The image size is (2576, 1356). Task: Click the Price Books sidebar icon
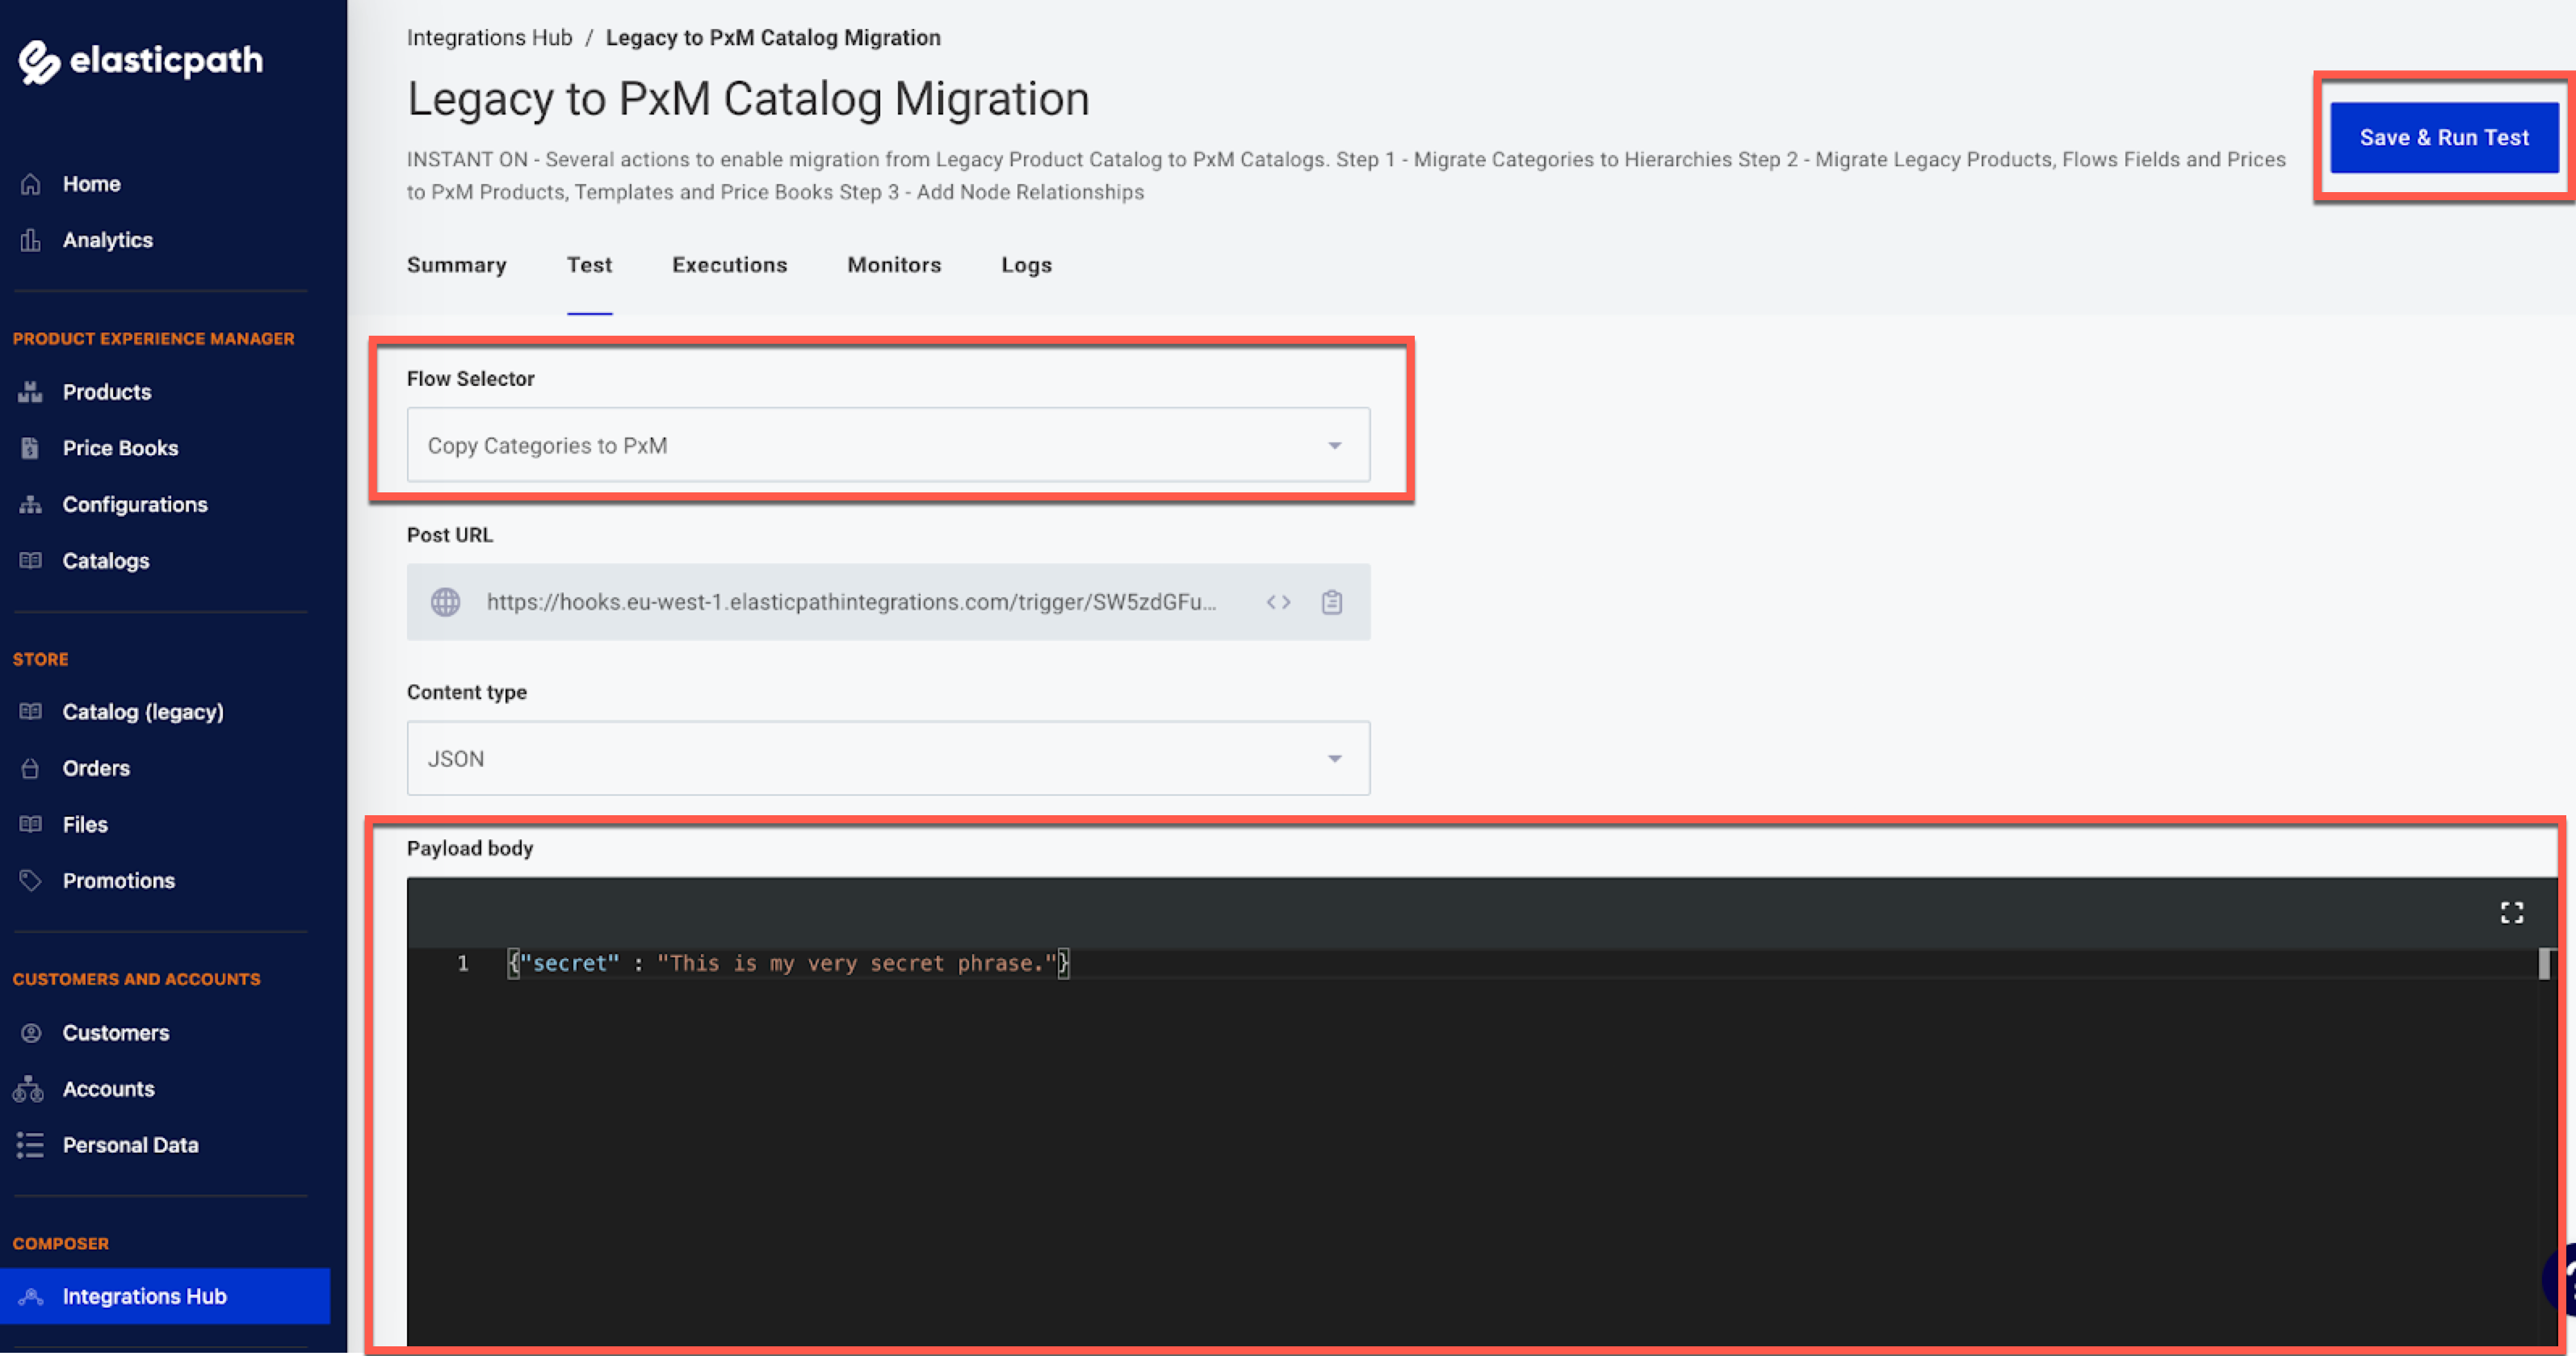[x=29, y=446]
